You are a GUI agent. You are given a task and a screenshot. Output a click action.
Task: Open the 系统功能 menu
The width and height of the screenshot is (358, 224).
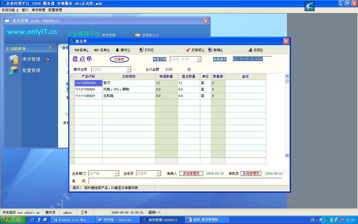(x=10, y=10)
